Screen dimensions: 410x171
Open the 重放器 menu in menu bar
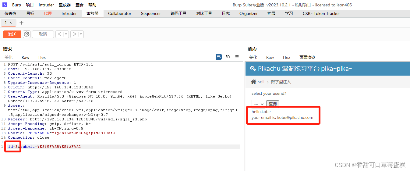(x=65, y=5)
